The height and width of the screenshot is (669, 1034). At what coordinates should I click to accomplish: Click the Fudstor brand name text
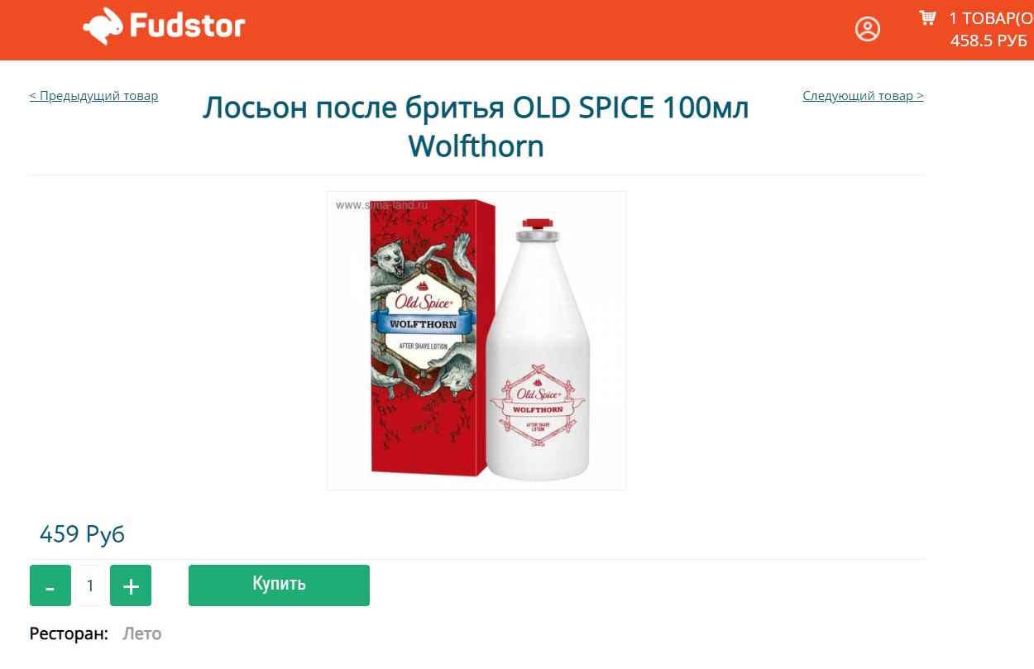pos(188,26)
